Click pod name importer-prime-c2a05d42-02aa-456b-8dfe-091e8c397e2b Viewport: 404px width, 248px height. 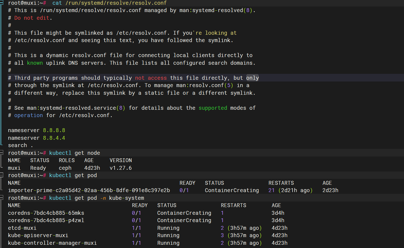pos(89,190)
